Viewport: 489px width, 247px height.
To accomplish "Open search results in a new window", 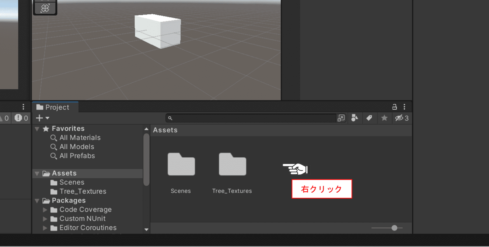I will click(341, 118).
